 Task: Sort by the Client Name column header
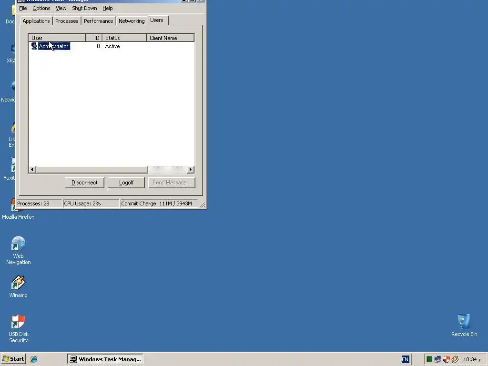[171, 38]
